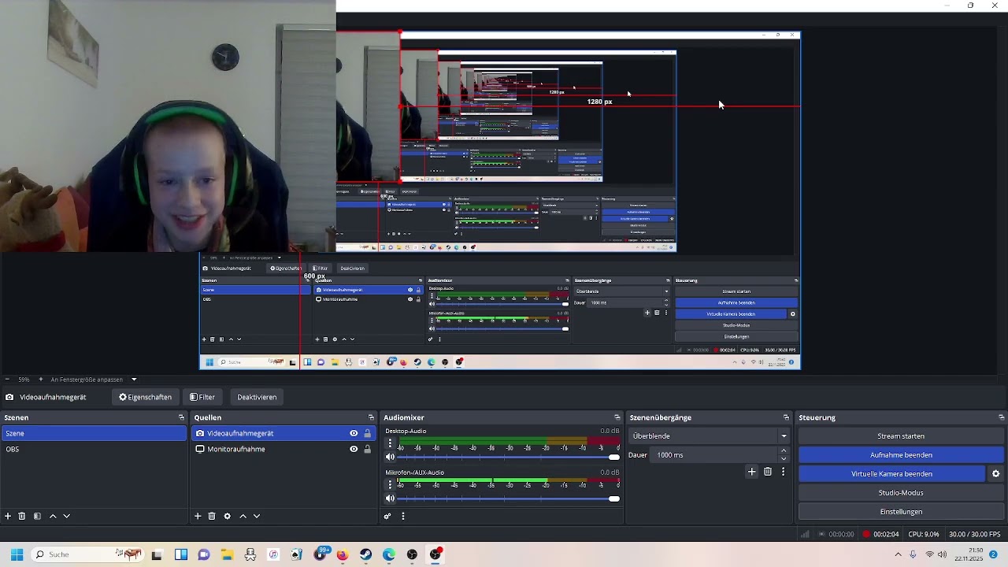Remove selected source via Quellen trash icon
This screenshot has height=567, width=1008.
point(212,516)
